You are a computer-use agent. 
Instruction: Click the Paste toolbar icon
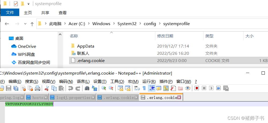click(61, 88)
